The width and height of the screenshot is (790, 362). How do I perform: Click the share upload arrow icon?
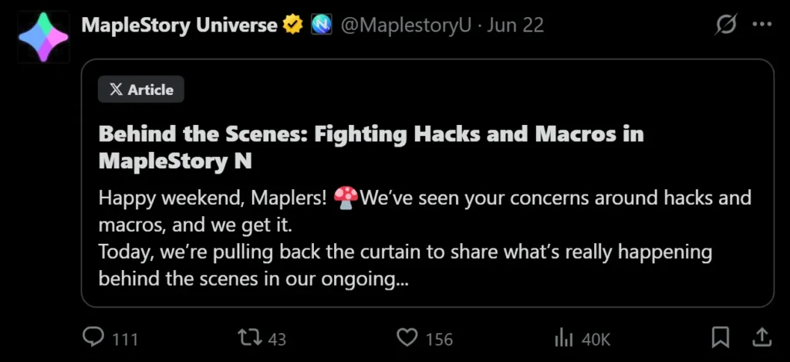pos(761,337)
